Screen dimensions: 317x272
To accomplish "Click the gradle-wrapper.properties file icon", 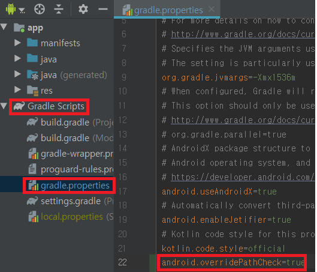I will (x=34, y=154).
